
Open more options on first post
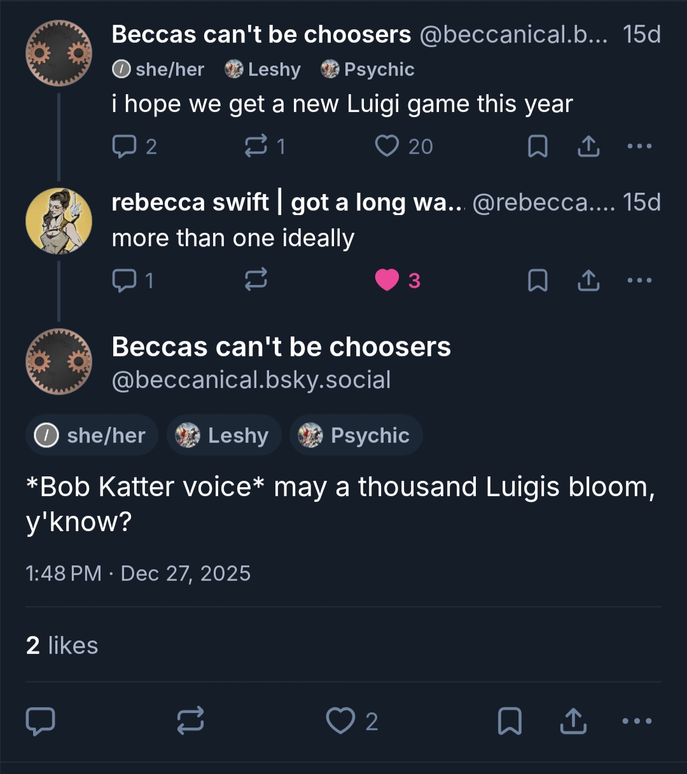(x=639, y=146)
